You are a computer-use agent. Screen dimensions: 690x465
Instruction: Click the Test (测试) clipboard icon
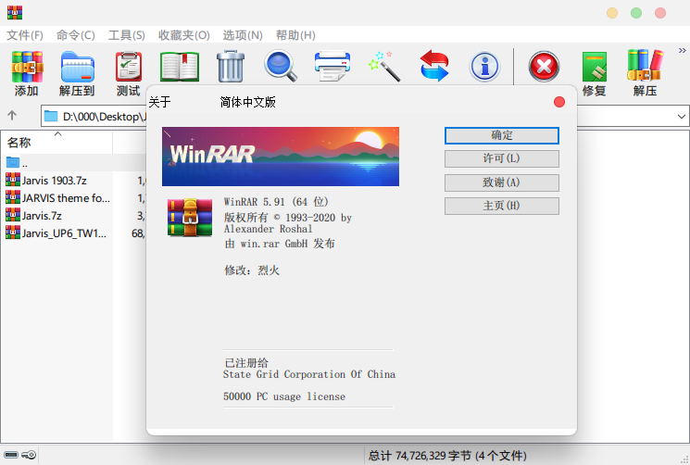pyautogui.click(x=129, y=67)
